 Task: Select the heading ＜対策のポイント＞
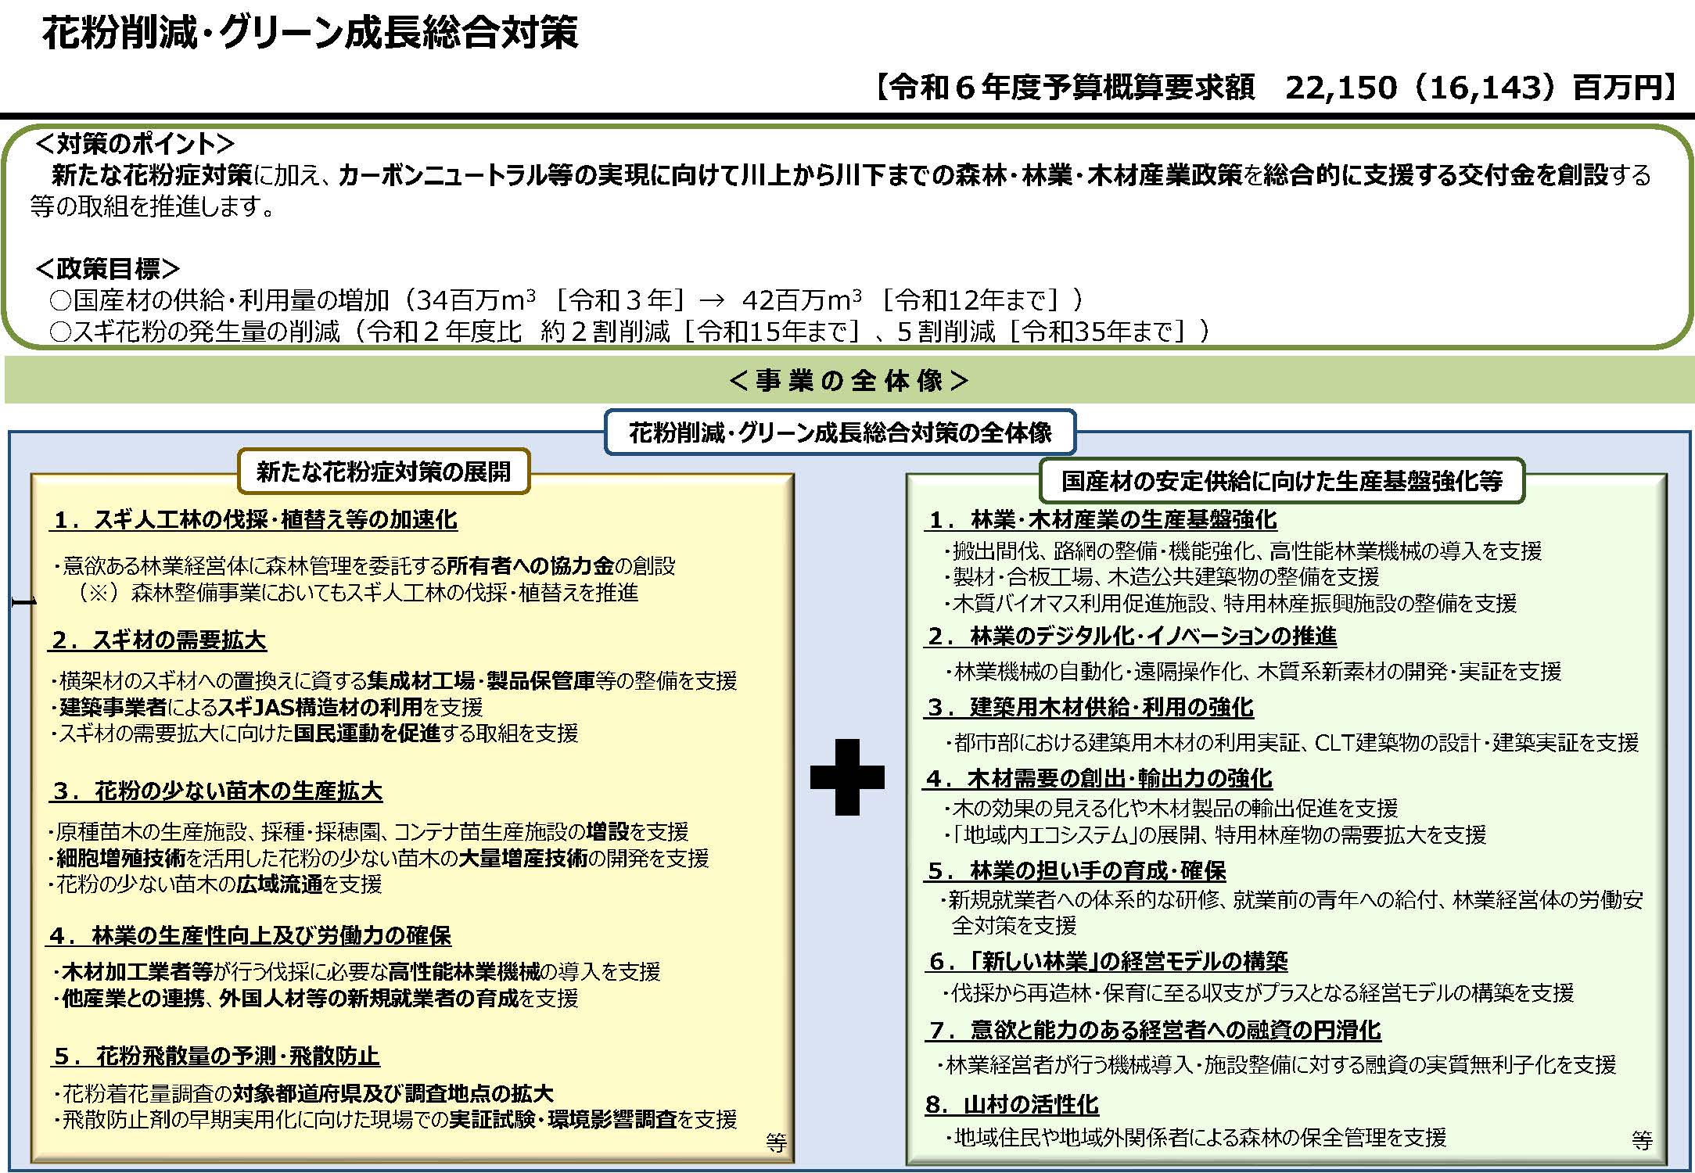tap(135, 144)
